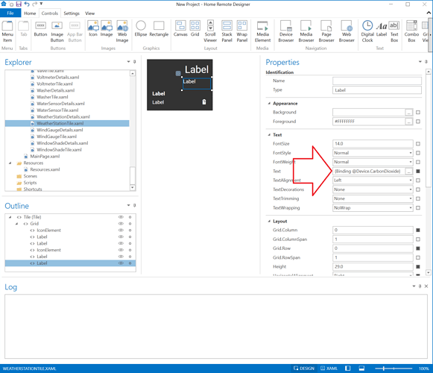Open the TextWrapping dropdown set to NoWrap
This screenshot has width=433, height=373.
tap(373, 208)
